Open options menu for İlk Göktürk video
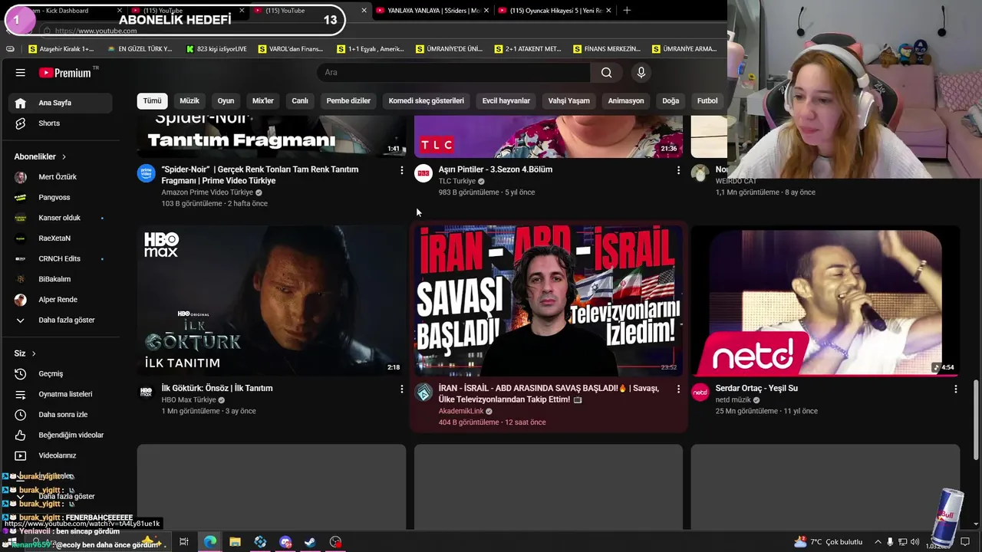982x552 pixels. coord(401,389)
